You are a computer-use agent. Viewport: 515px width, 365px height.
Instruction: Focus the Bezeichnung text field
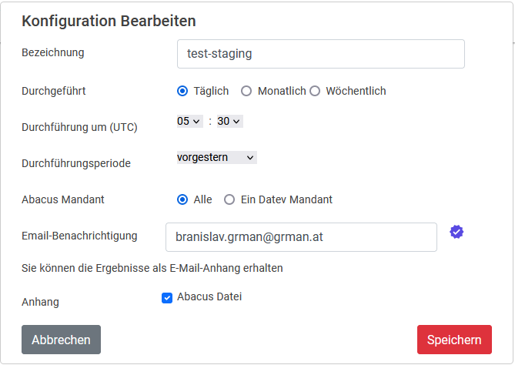320,55
